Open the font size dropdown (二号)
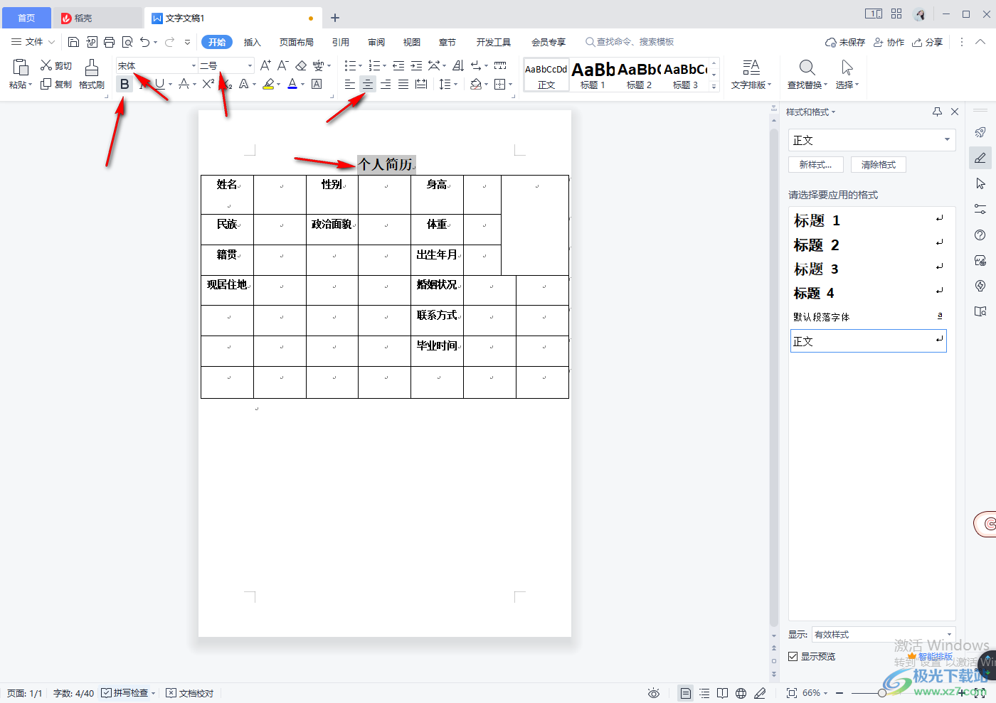Image resolution: width=996 pixels, height=703 pixels. (x=250, y=65)
